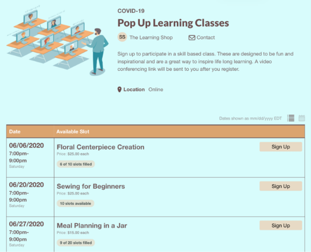Click the 9 of 20 slots filled badge
Viewport: 311px width, 252px height.
(x=76, y=243)
